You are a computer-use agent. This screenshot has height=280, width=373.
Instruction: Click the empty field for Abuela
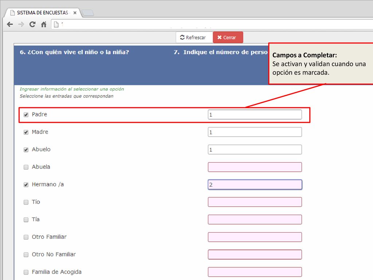pos(255,167)
